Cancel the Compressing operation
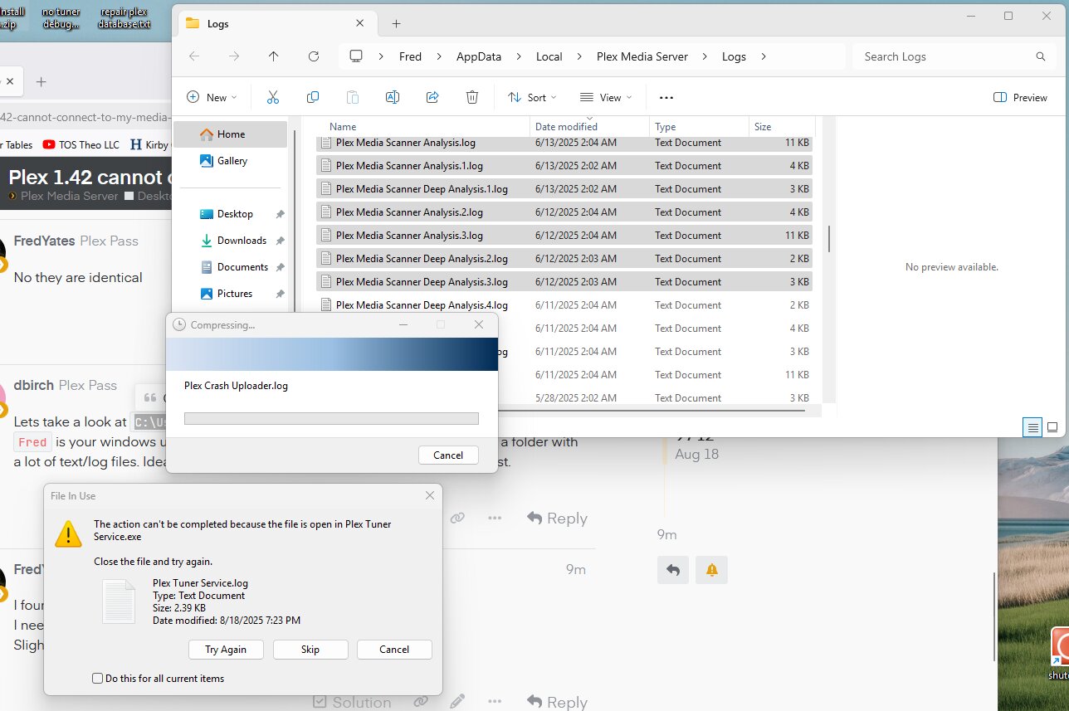Image resolution: width=1069 pixels, height=711 pixels. (448, 455)
